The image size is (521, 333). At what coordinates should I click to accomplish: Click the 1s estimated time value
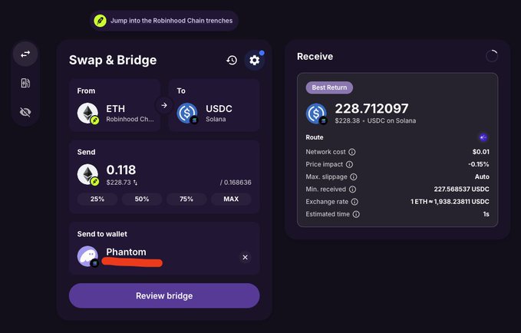[x=486, y=214]
